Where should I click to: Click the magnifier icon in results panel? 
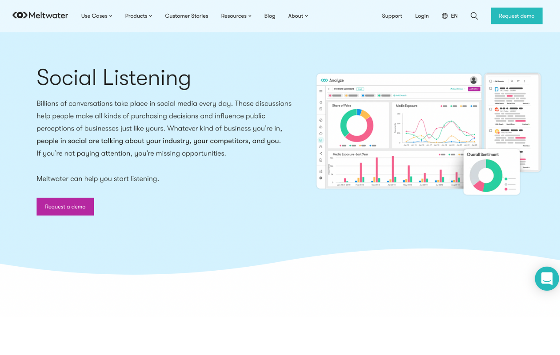coord(512,81)
